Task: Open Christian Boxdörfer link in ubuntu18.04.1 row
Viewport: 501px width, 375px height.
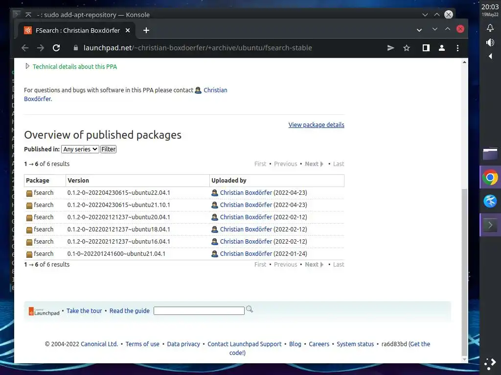Action: coord(246,229)
